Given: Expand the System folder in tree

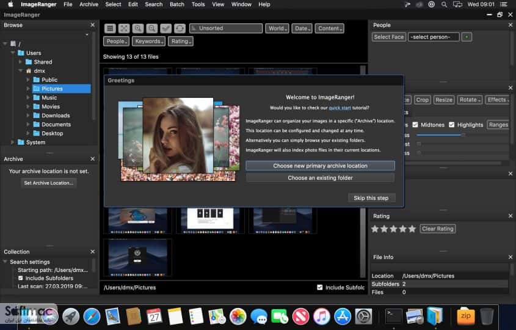Looking at the screenshot, I should coord(12,142).
